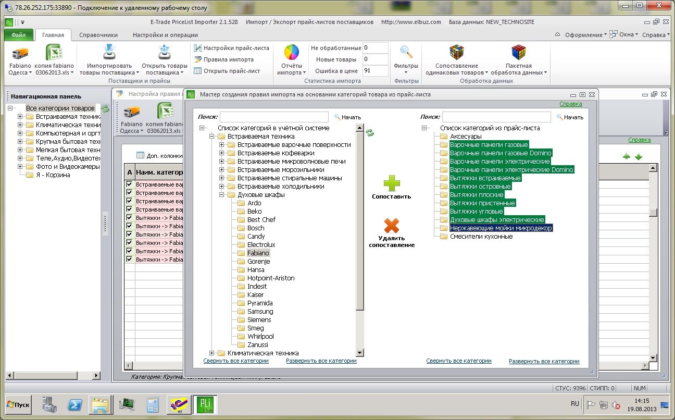The width and height of the screenshot is (675, 420).
Task: Click the green up arrow in rules window
Action: pos(627,156)
